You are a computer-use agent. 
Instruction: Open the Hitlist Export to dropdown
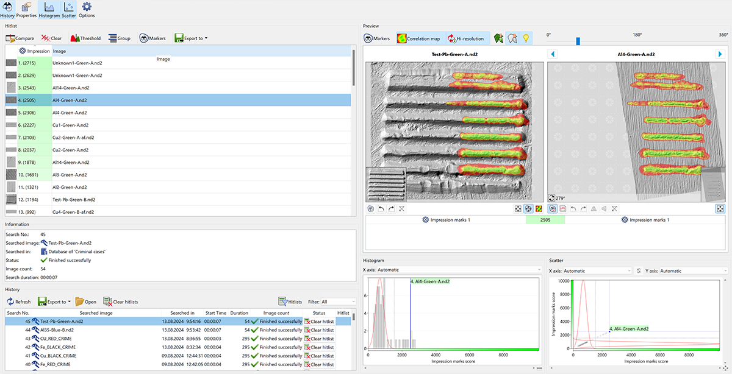(x=191, y=38)
